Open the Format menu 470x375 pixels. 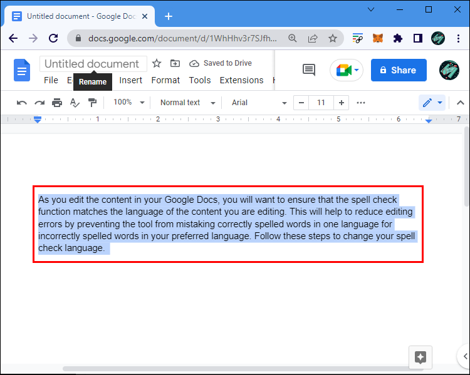click(x=165, y=80)
